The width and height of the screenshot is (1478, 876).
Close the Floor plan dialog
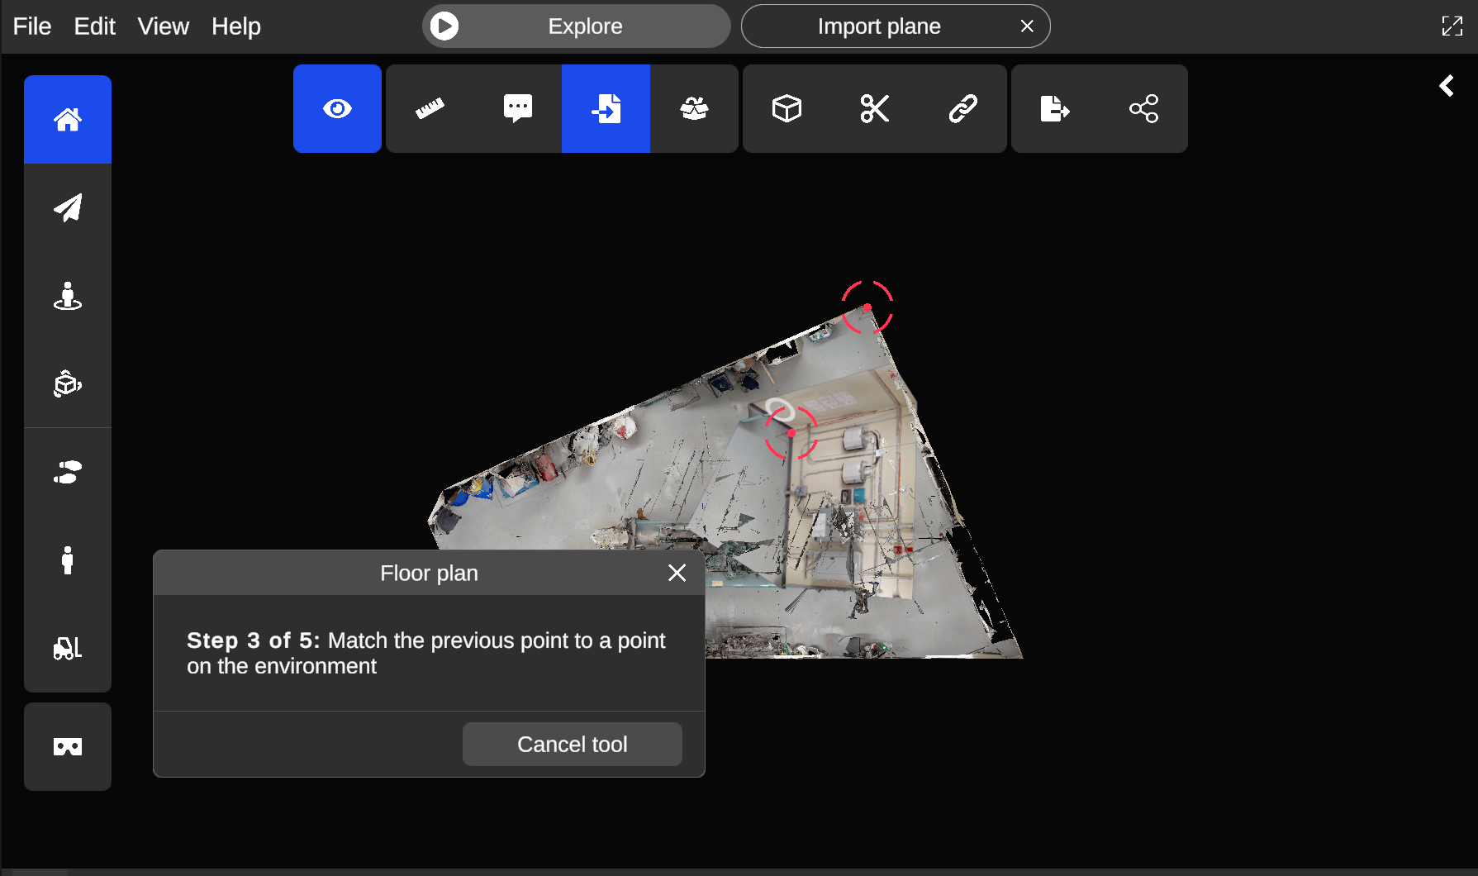tap(677, 573)
